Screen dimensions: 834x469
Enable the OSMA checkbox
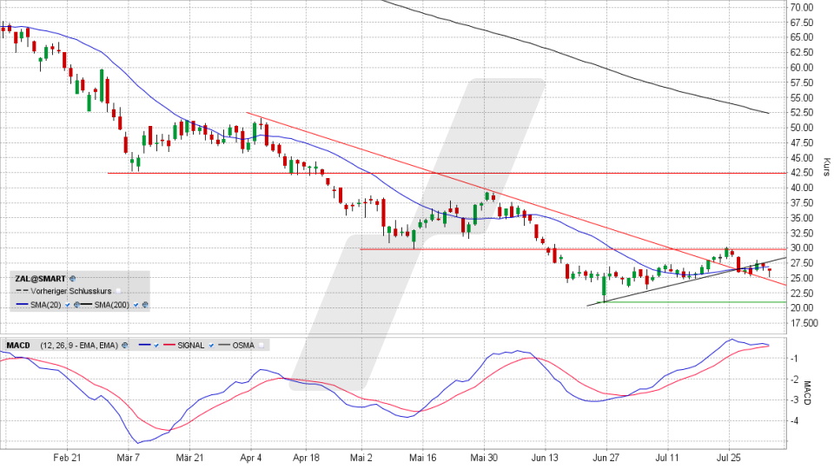coord(261,345)
